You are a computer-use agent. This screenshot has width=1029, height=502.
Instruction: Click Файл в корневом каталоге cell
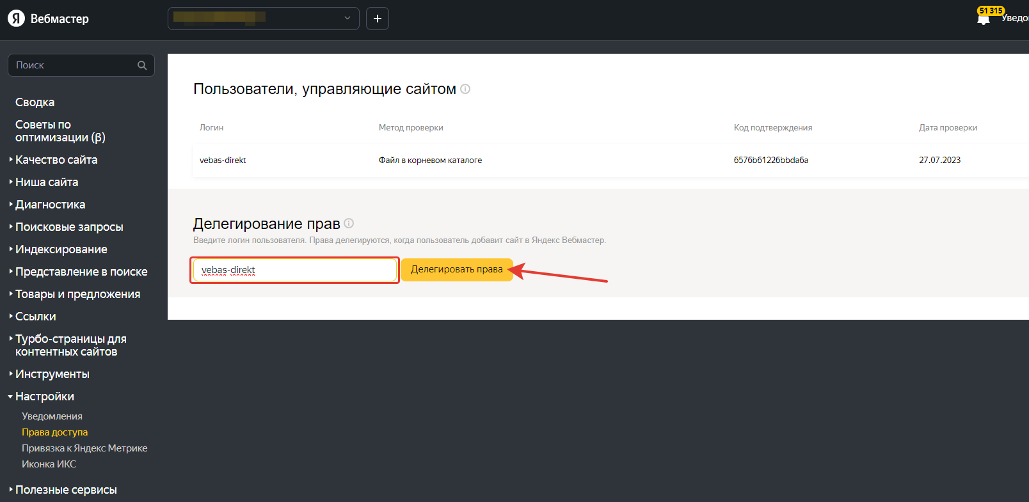430,161
